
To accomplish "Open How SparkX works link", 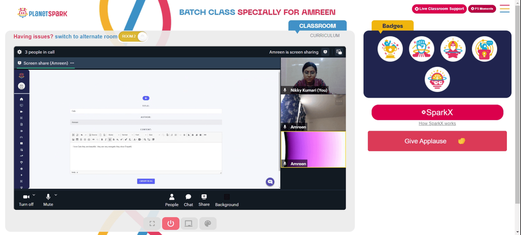I will [437, 123].
